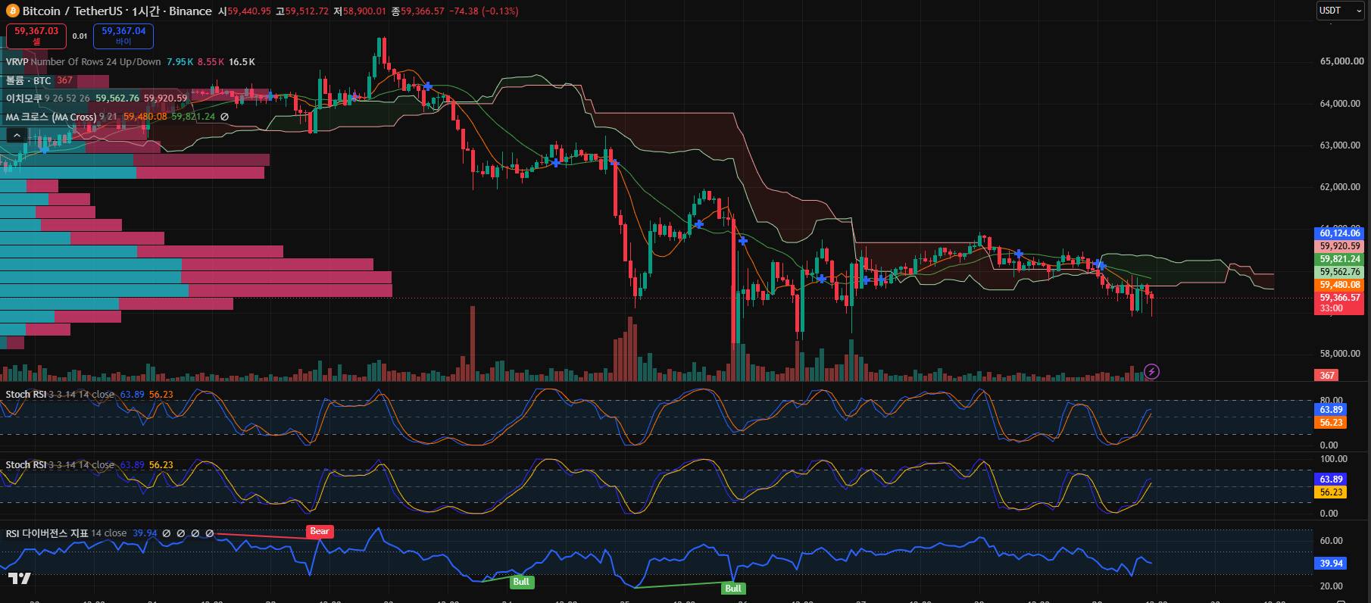Click the first Ø icon after RSI 39.94
The height and width of the screenshot is (603, 1371).
point(167,533)
